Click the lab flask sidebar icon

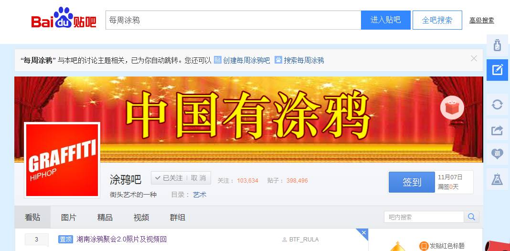(497, 179)
